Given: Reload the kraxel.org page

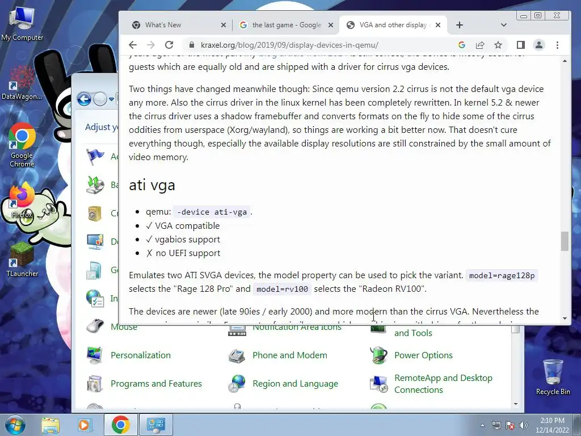Looking at the screenshot, I should pyautogui.click(x=169, y=45).
